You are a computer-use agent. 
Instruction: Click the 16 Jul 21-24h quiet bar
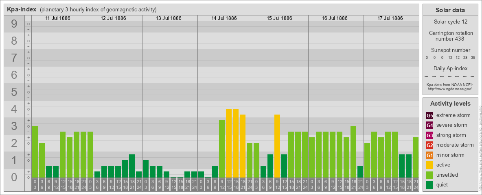pyautogui.click(x=360, y=172)
